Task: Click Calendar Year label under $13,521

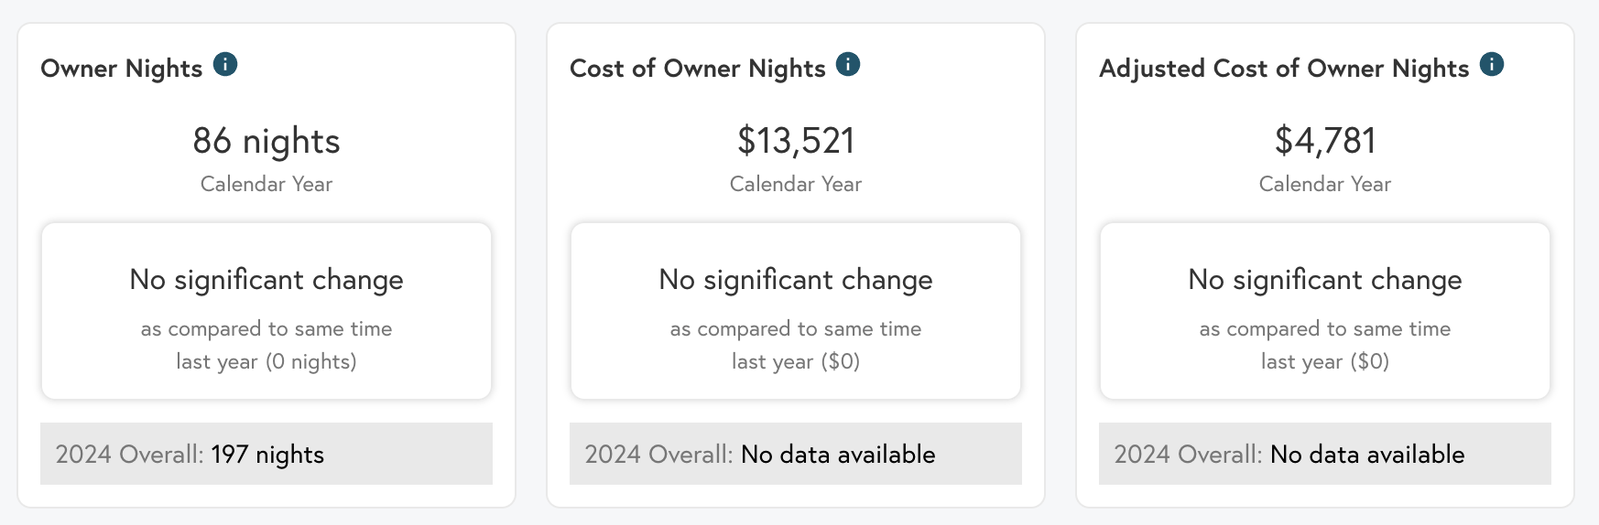Action: tap(796, 184)
